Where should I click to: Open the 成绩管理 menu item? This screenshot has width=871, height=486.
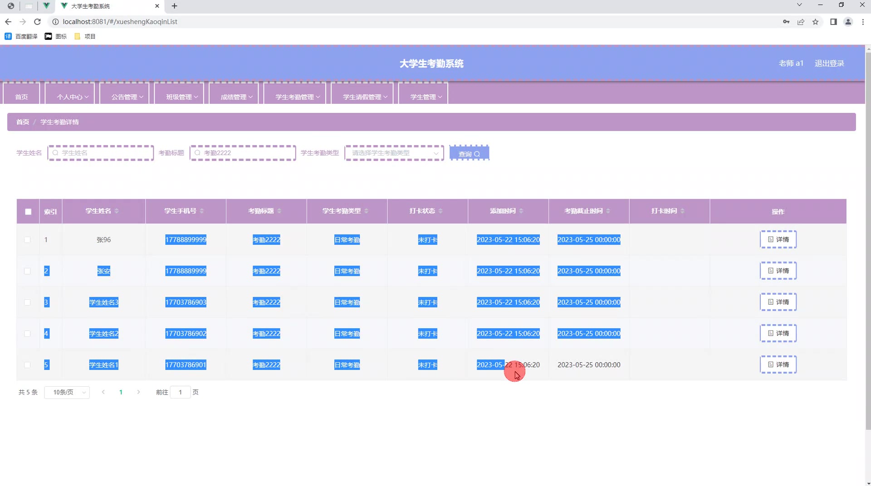point(236,97)
